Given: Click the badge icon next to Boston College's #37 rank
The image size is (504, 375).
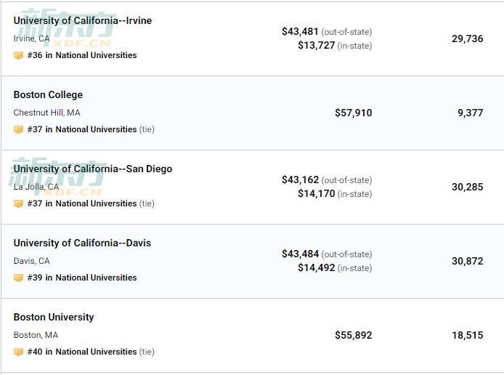Looking at the screenshot, I should pos(18,129).
